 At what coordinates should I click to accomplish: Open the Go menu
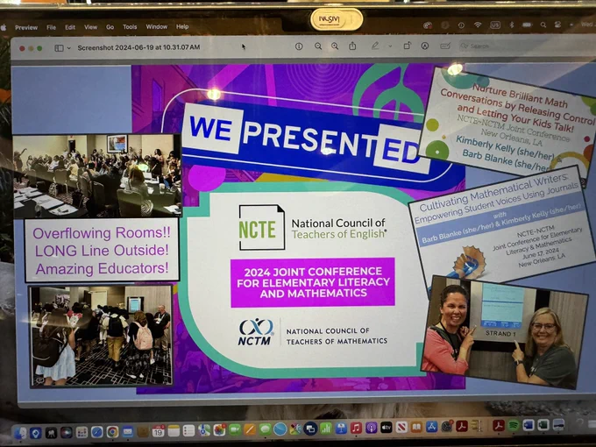[110, 27]
